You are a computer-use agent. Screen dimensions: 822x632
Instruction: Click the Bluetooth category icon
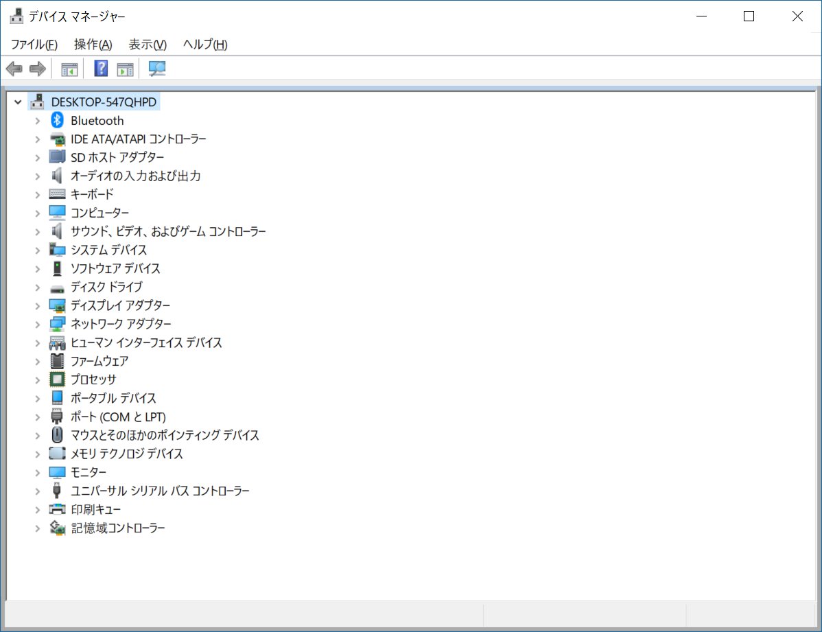coord(57,120)
